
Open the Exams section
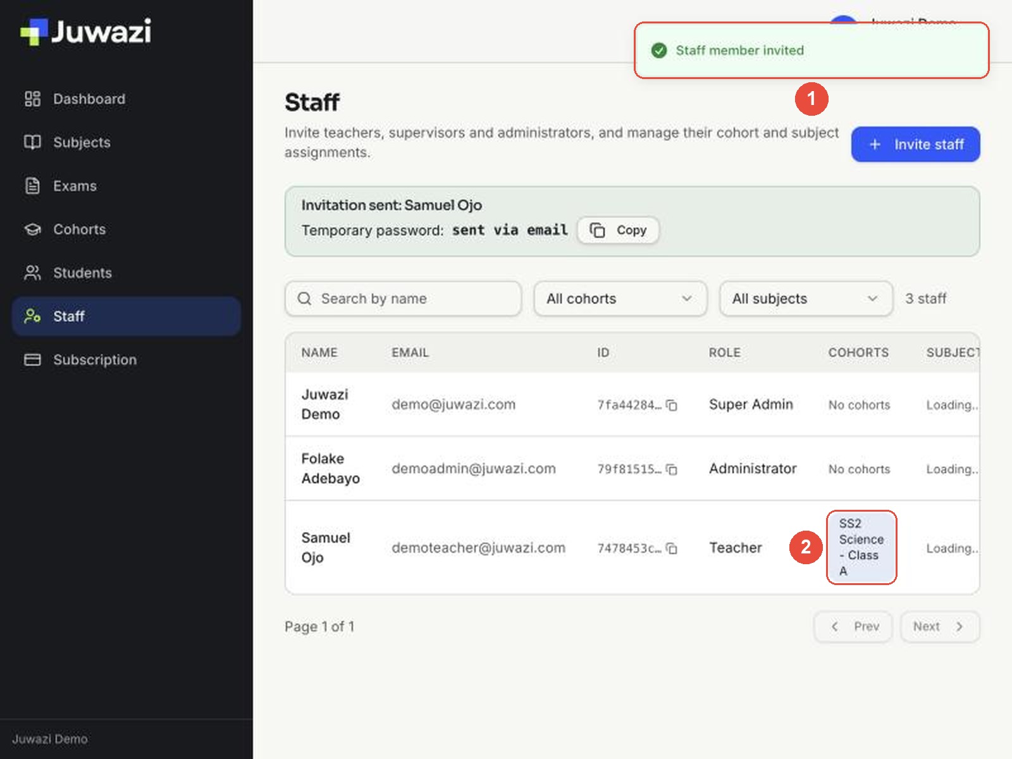point(126,186)
